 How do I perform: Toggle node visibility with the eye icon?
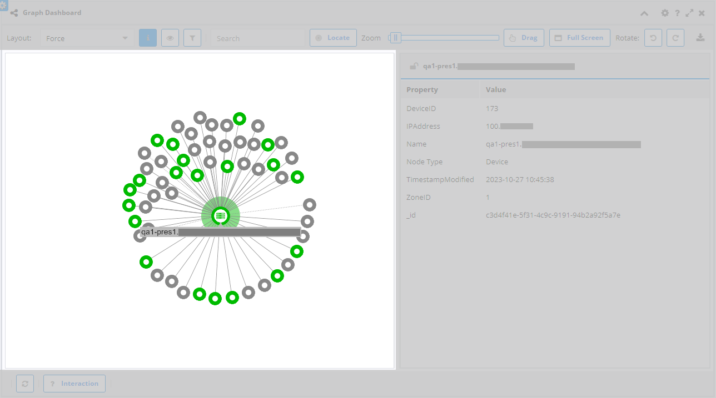coord(170,37)
